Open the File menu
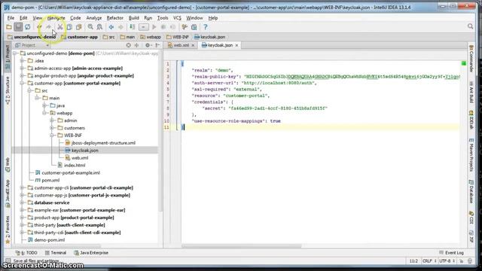The width and height of the screenshot is (482, 271). (x=11, y=18)
